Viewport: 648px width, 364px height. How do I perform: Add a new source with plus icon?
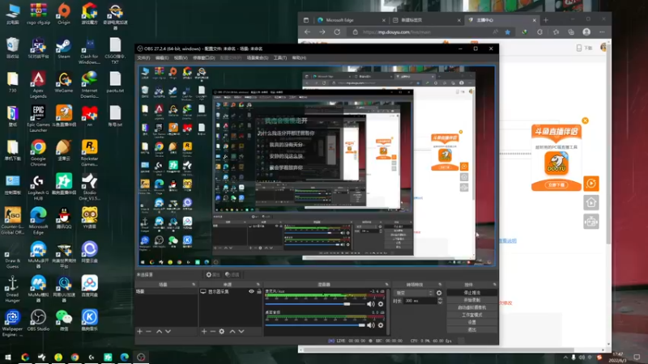pyautogui.click(x=203, y=331)
